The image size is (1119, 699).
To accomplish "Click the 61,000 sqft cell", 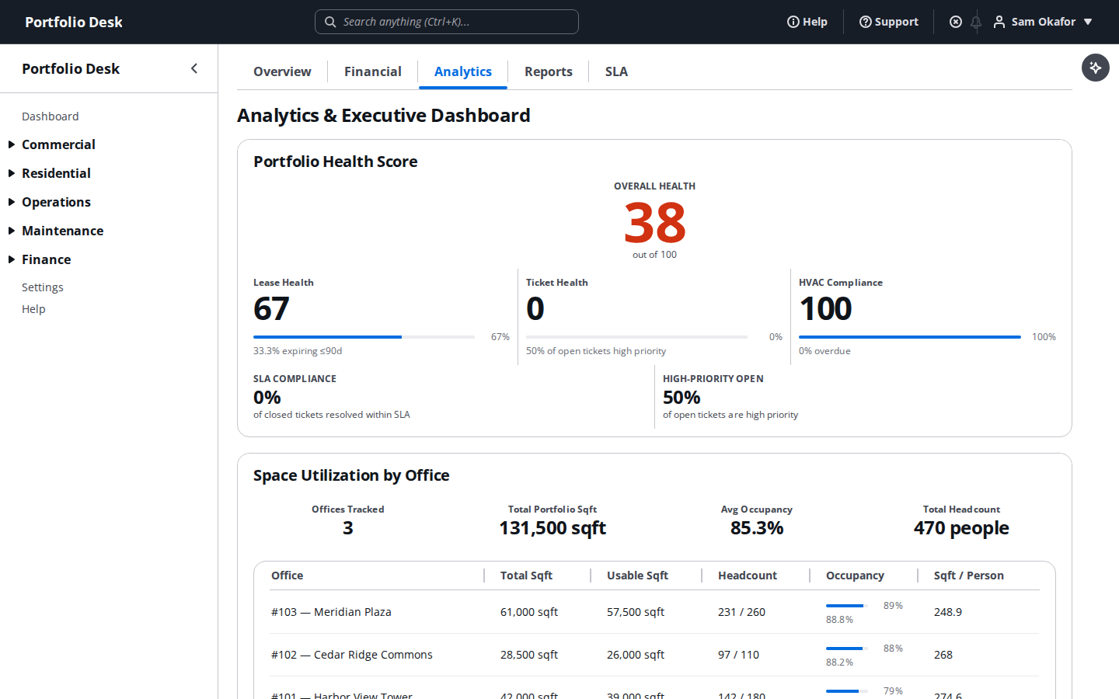I will pos(529,612).
